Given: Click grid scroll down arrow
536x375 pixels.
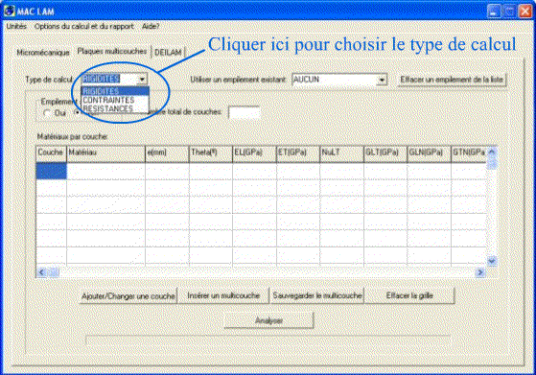Looking at the screenshot, I should [492, 261].
